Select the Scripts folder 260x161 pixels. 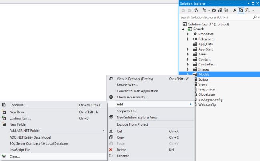click(203, 79)
